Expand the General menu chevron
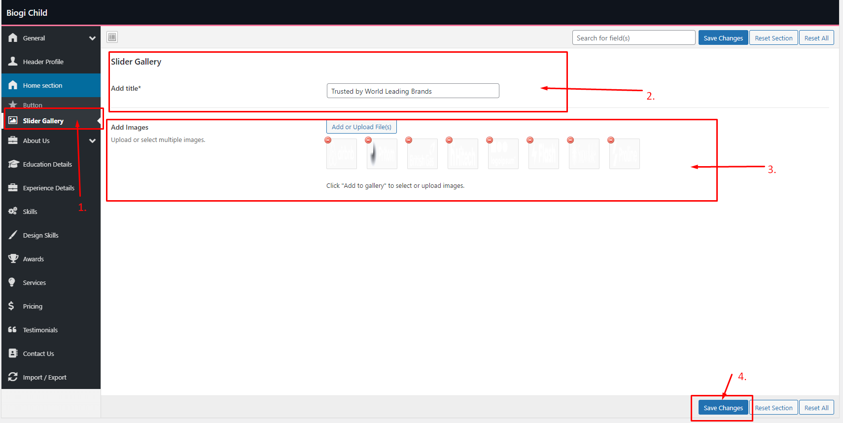 pyautogui.click(x=92, y=38)
